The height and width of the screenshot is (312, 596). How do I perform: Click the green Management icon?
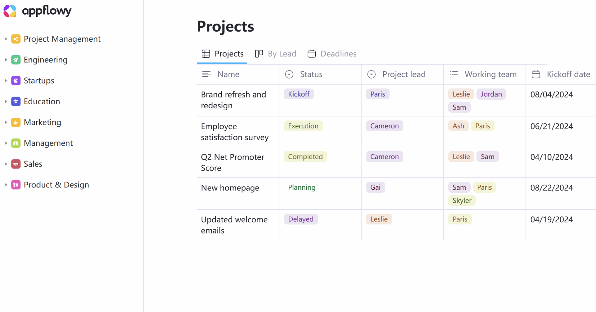[16, 143]
